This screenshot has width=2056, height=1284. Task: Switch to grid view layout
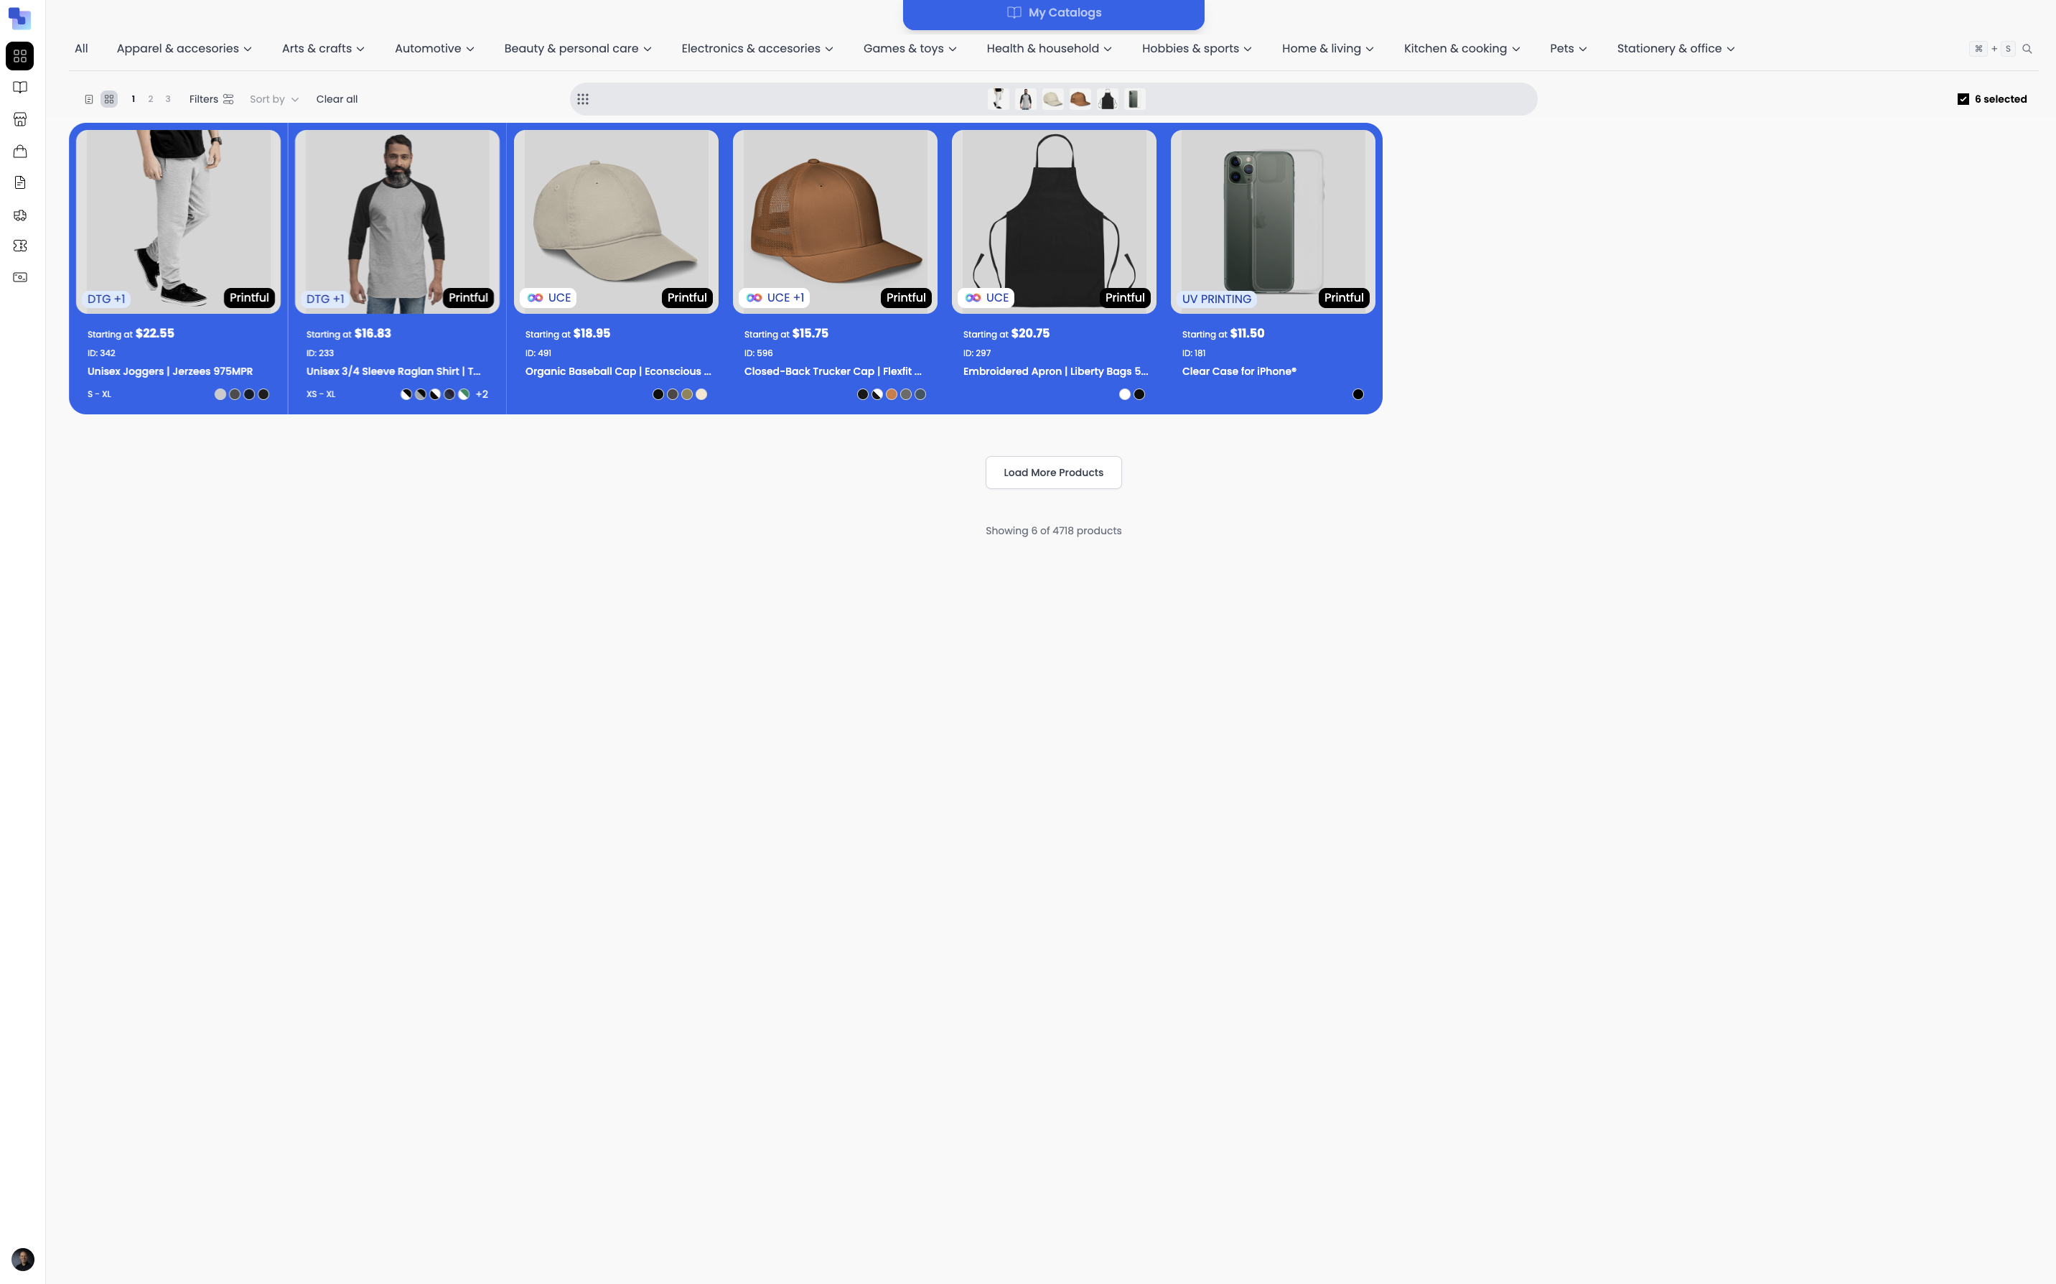[x=108, y=98]
